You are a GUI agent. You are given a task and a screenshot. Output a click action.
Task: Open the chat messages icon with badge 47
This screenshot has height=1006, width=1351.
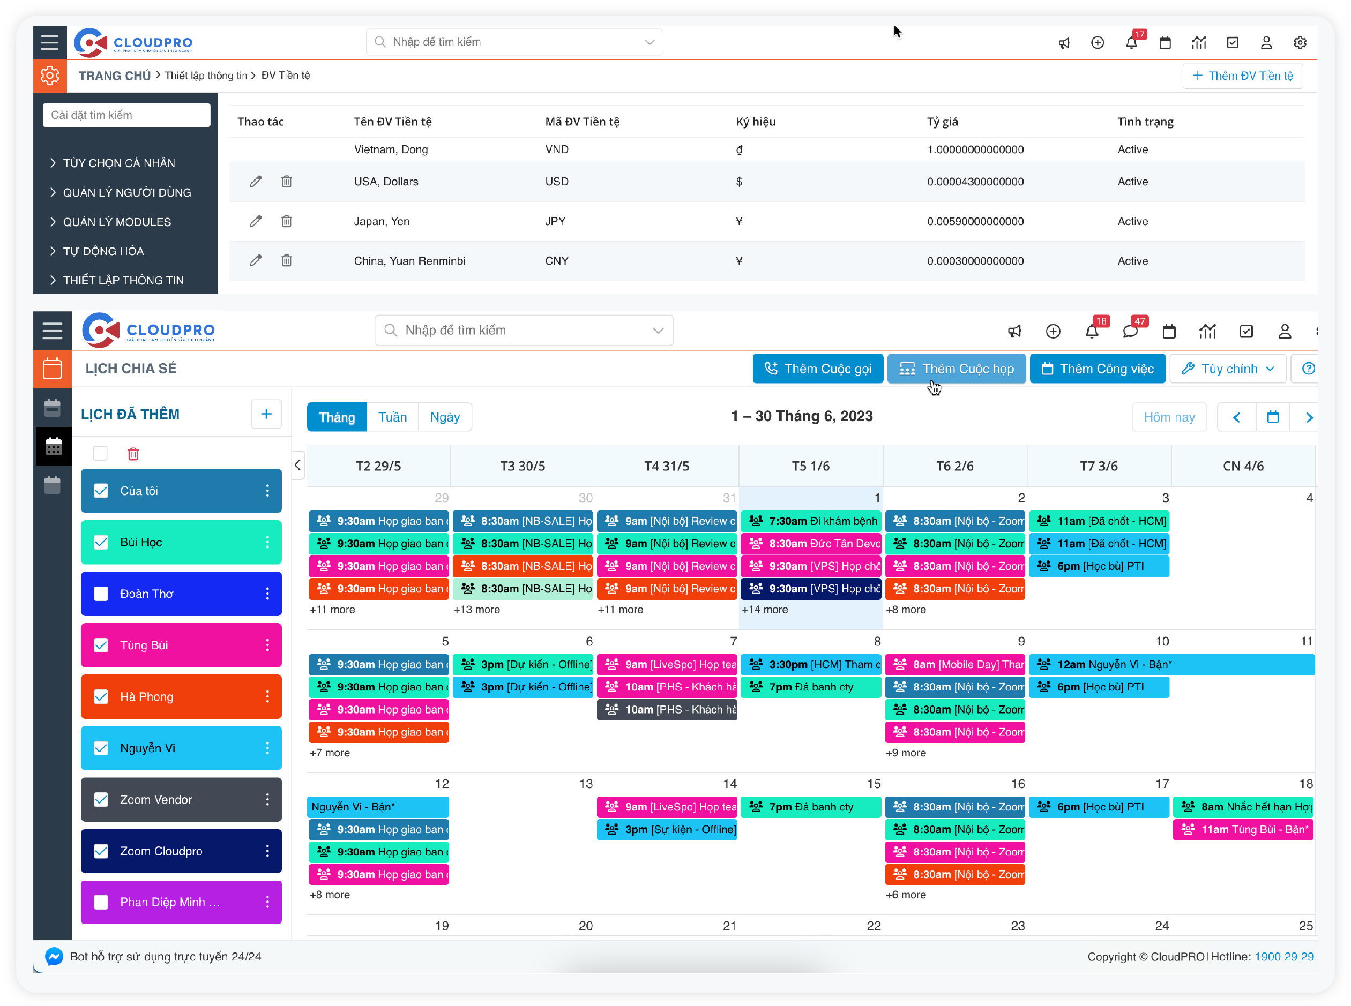(1130, 331)
